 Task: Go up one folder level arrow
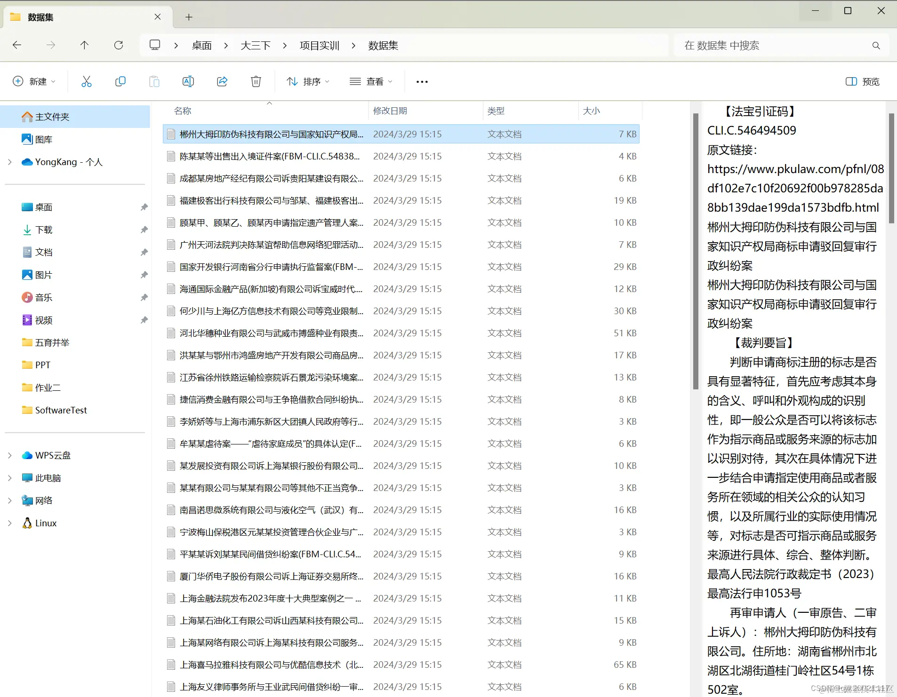click(x=84, y=45)
